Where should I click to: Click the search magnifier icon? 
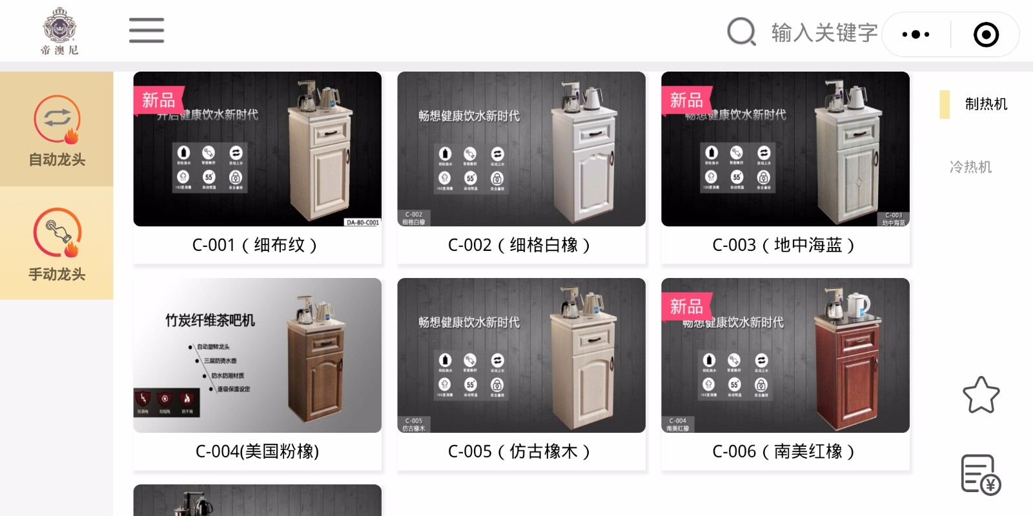[741, 32]
